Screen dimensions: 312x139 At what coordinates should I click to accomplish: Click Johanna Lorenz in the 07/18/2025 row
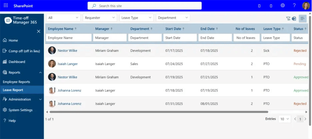pyautogui.click(x=69, y=90)
